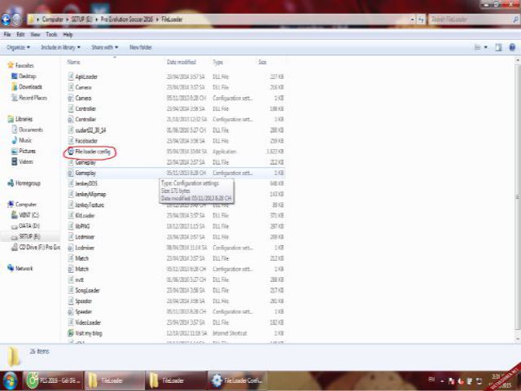Select the JenkeyTexture file icon
The height and width of the screenshot is (391, 521).
pos(71,204)
